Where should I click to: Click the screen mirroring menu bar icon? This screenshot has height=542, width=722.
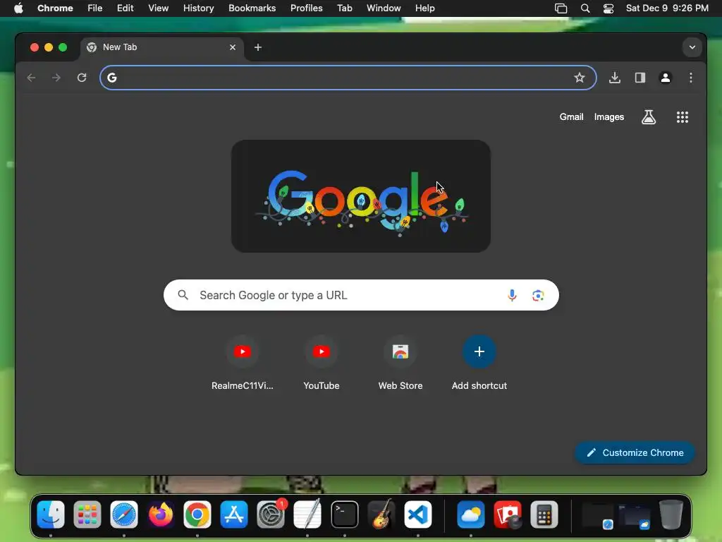[x=561, y=8]
